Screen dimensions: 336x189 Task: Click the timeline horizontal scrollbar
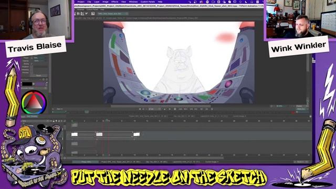pyautogui.click(x=145, y=158)
